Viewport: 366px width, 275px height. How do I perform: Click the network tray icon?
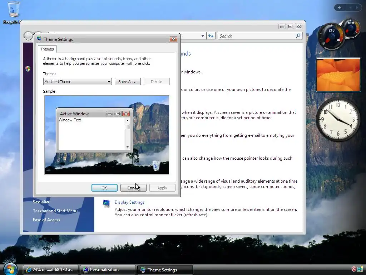coord(360,269)
